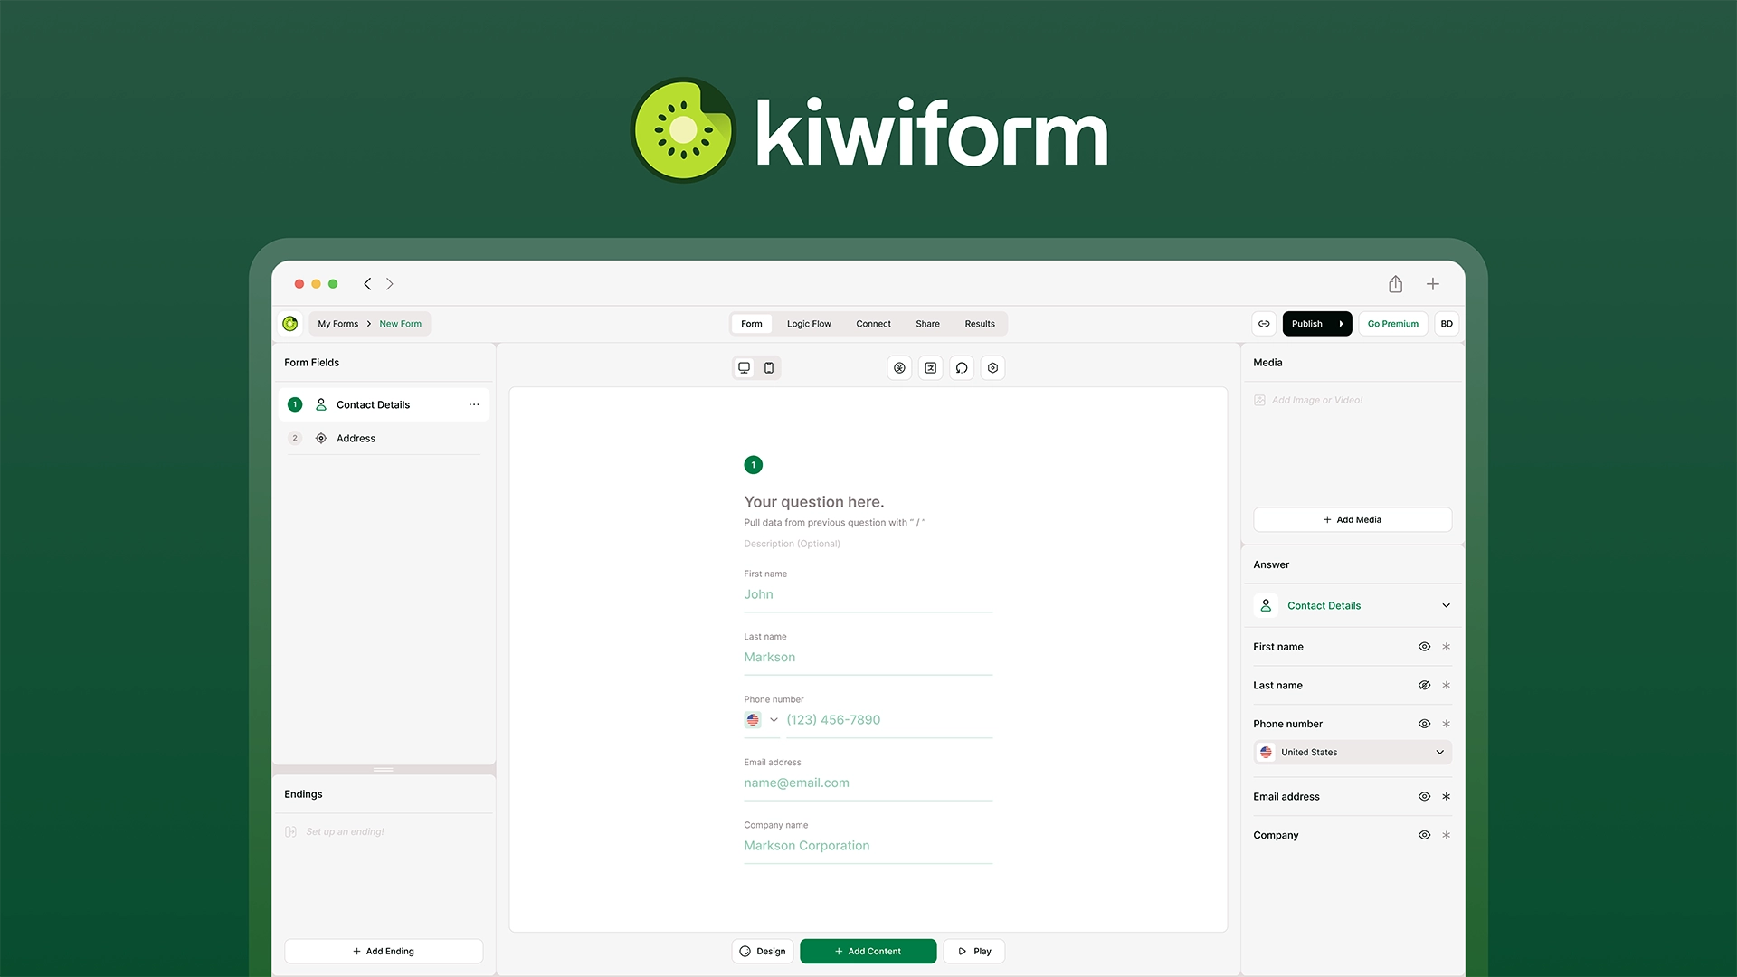This screenshot has height=977, width=1737.
Task: Switch to mobile preview icon
Action: point(769,368)
